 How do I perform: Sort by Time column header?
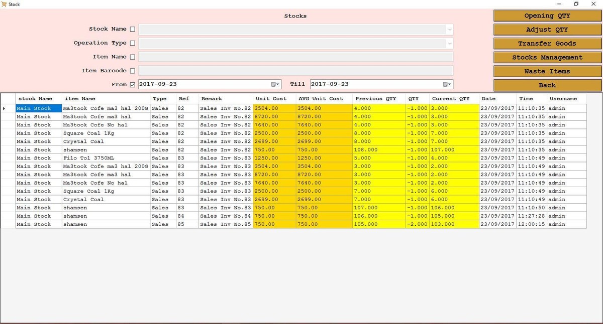click(531, 99)
